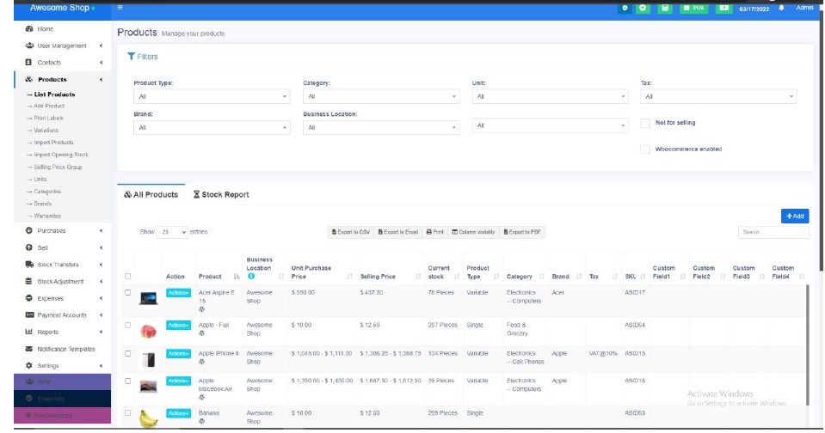Open the calculator icon in top bar

[x=664, y=8]
